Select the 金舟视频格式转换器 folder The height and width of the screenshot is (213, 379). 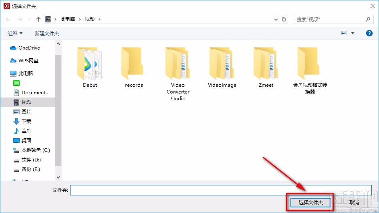click(x=310, y=71)
